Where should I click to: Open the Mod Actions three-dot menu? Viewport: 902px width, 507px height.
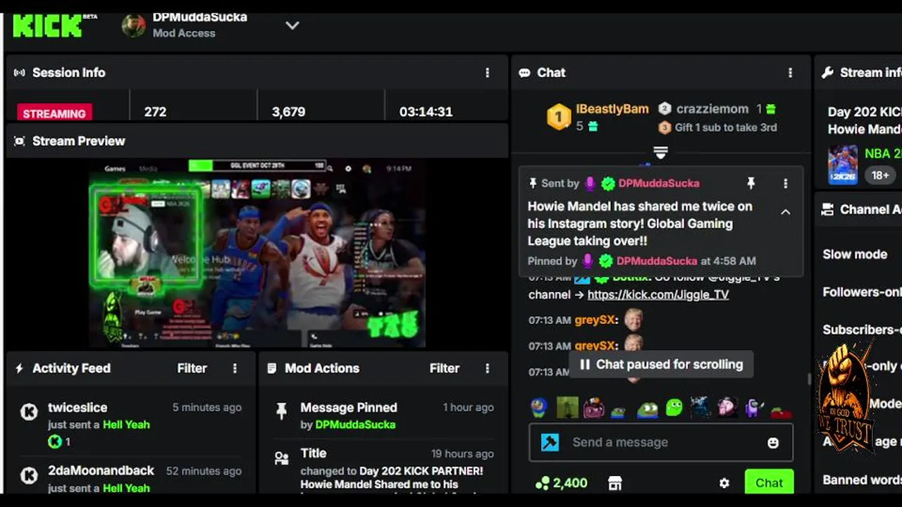[x=487, y=368]
